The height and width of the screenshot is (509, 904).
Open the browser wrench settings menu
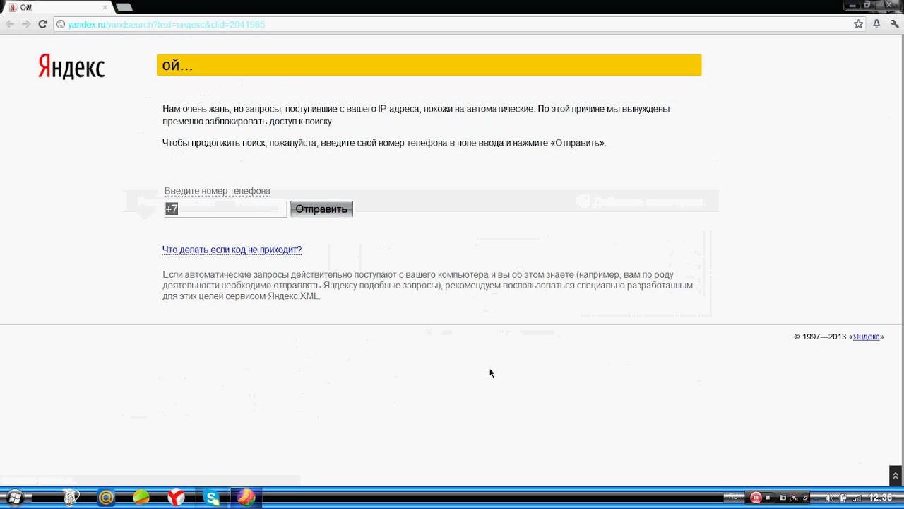coord(894,24)
